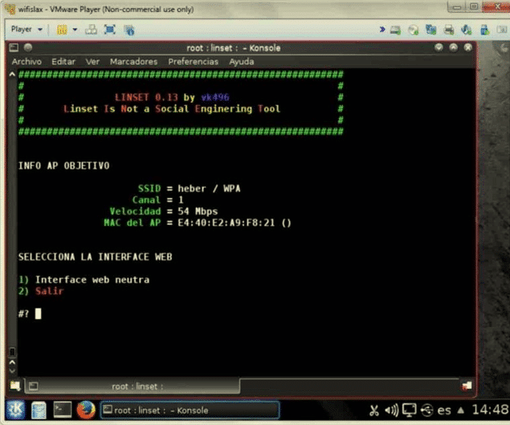The width and height of the screenshot is (510, 425).
Task: Click the Konsole keep-below titlebar button
Action: (439, 48)
